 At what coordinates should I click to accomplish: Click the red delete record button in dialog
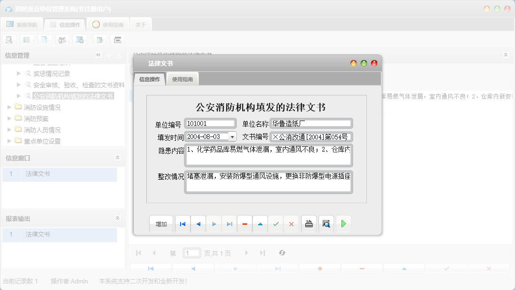click(244, 224)
